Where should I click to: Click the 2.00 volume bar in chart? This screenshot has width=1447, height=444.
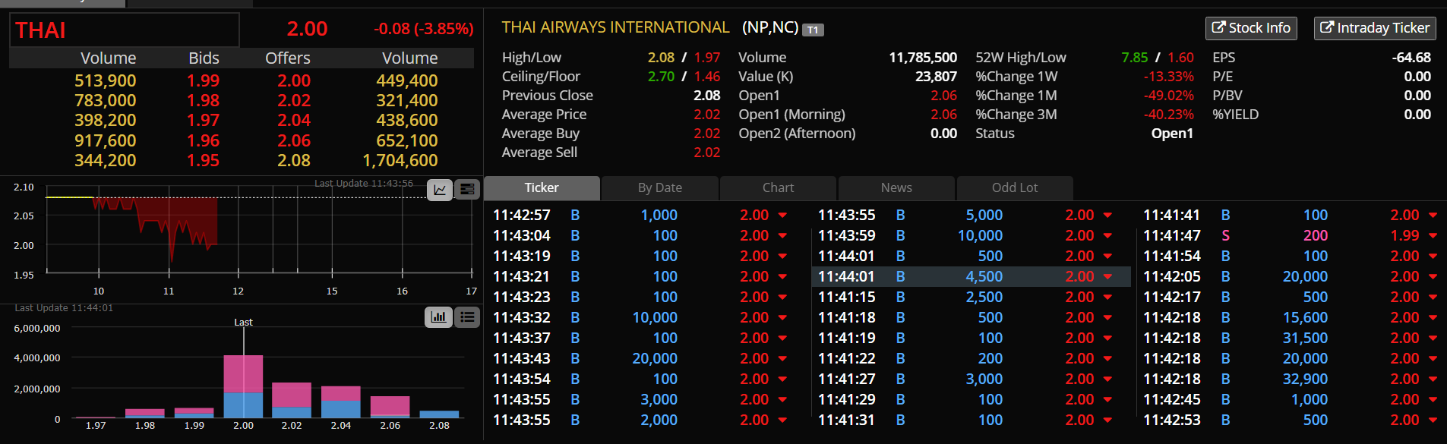(x=243, y=386)
